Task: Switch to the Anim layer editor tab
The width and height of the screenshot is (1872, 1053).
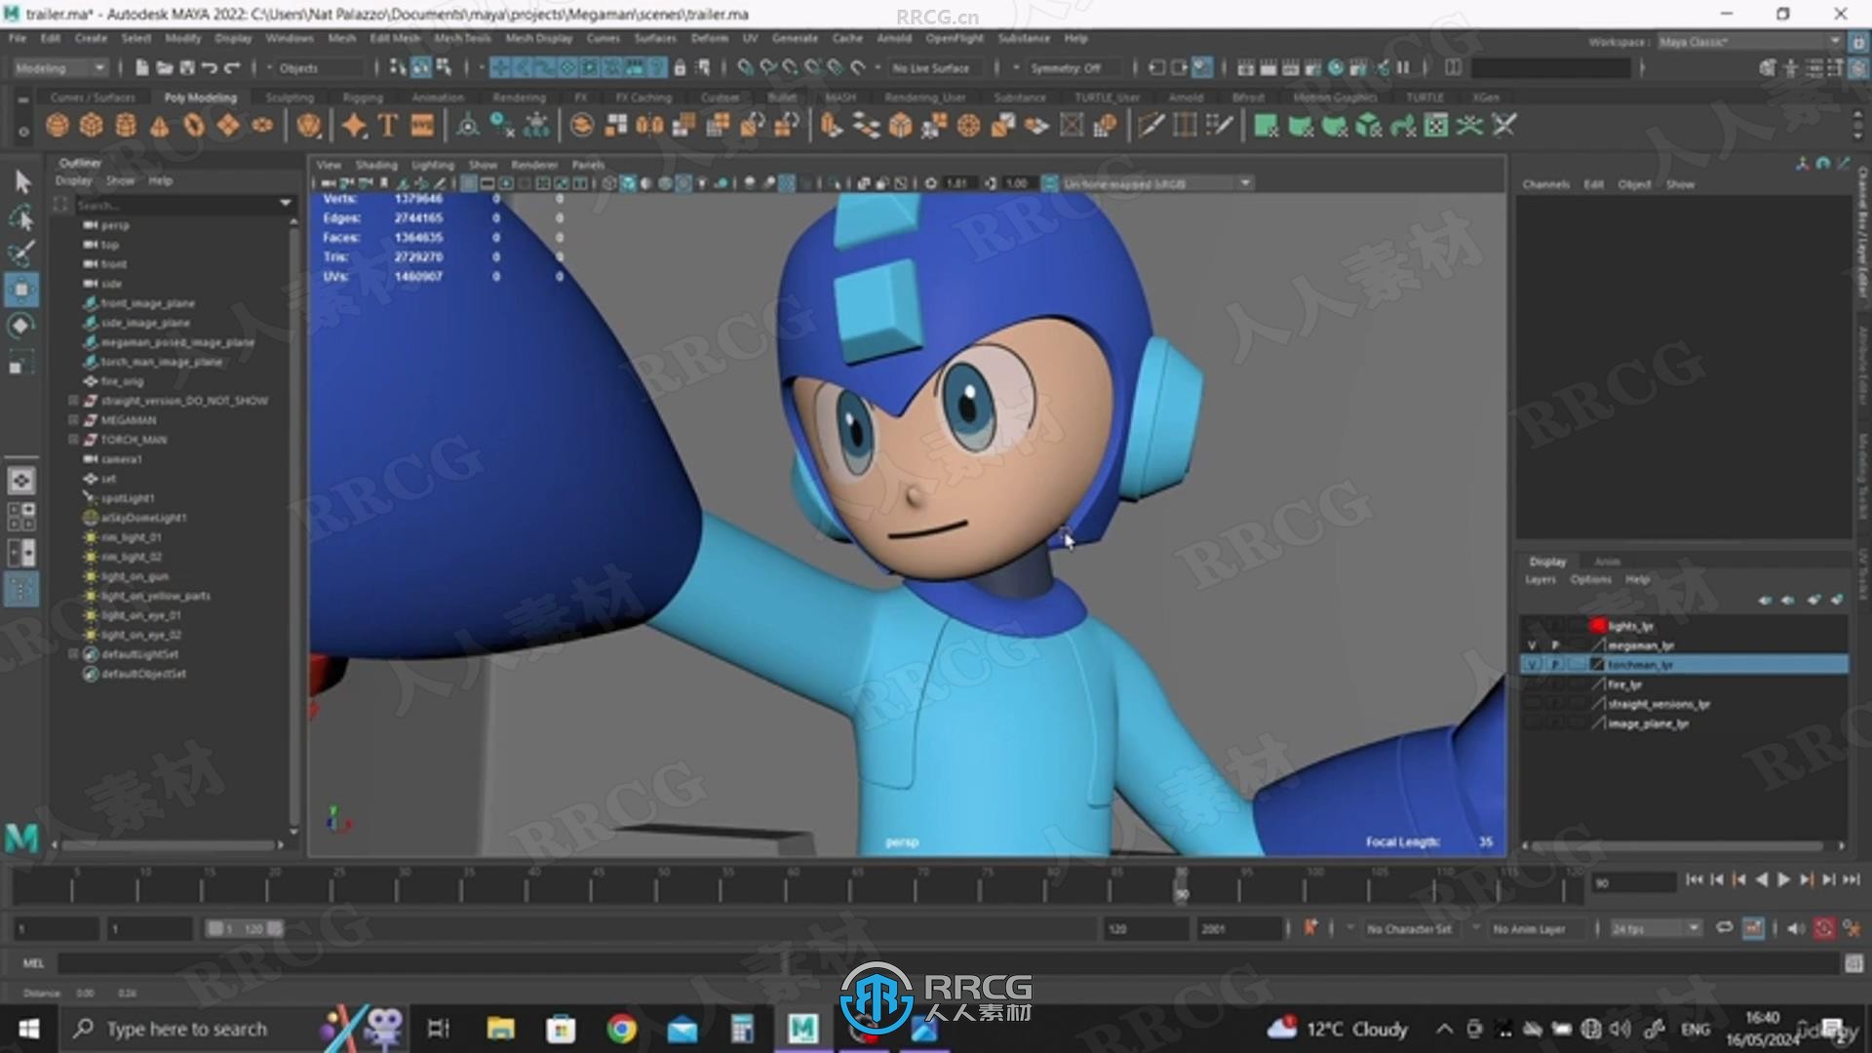Action: click(1607, 562)
